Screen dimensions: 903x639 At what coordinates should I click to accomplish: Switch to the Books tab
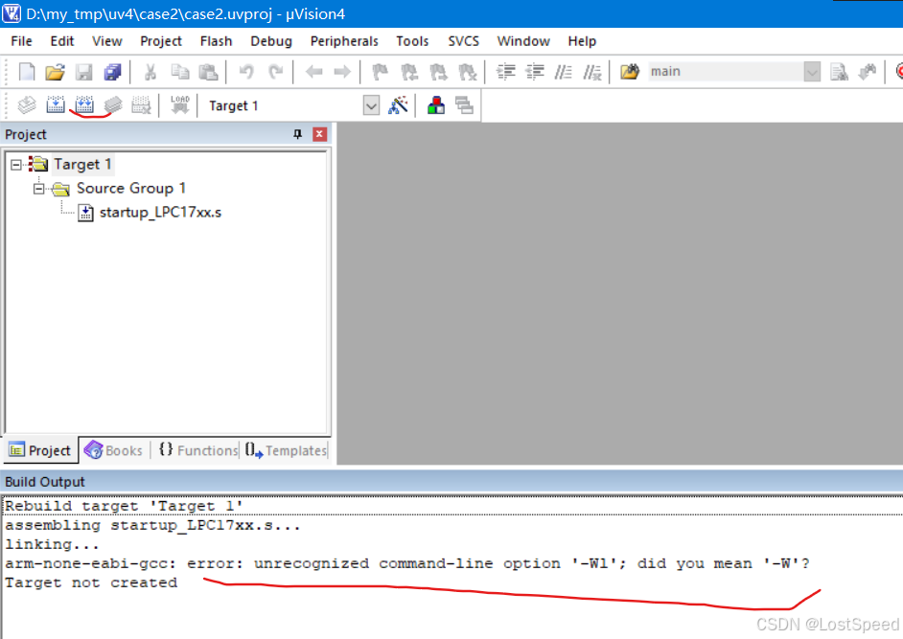click(114, 450)
